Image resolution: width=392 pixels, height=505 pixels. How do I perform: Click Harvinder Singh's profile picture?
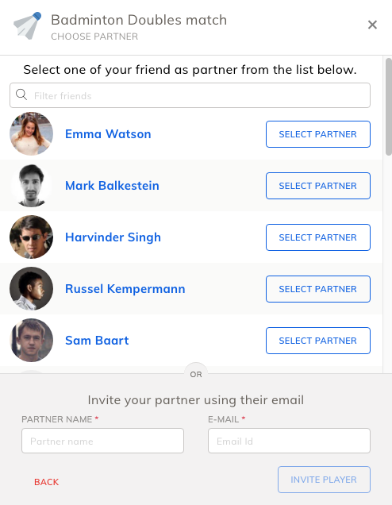point(31,237)
